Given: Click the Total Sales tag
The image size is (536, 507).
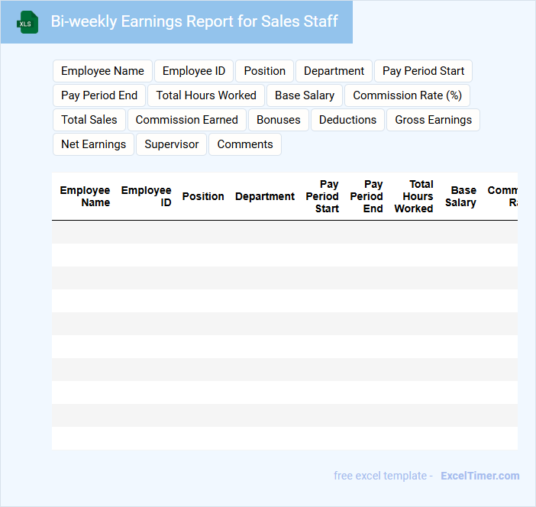Looking at the screenshot, I should [89, 120].
